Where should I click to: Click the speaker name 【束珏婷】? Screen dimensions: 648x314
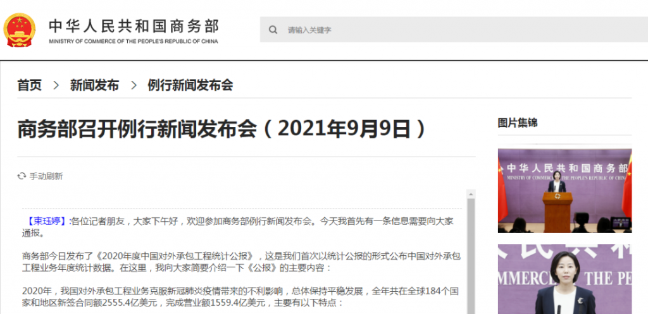click(x=47, y=222)
